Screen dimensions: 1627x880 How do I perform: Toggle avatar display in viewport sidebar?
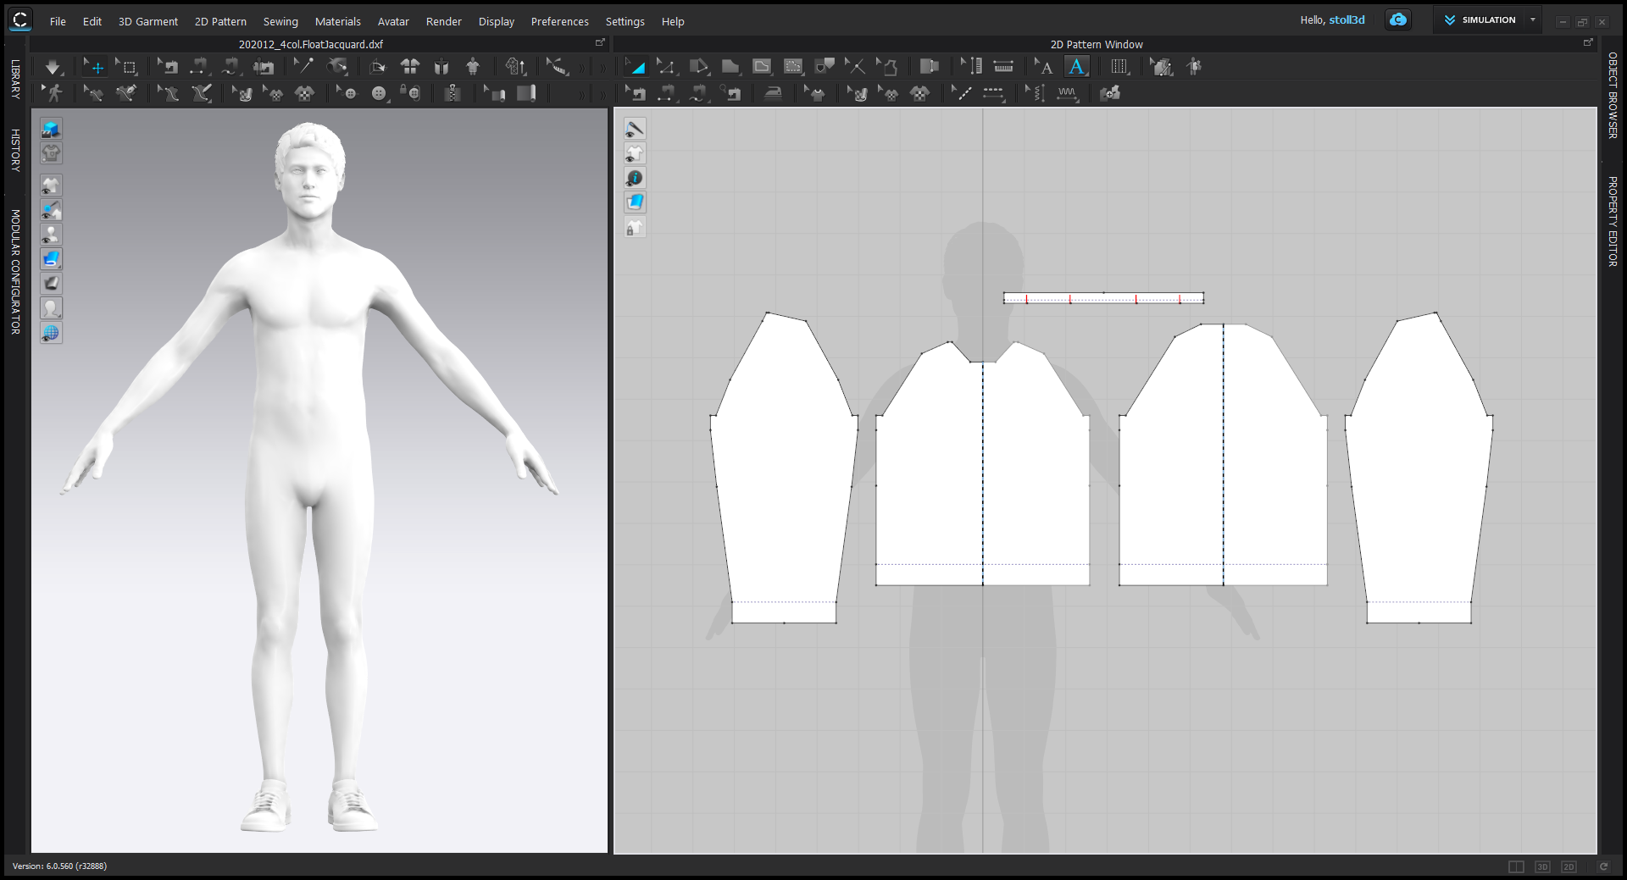pyautogui.click(x=51, y=235)
